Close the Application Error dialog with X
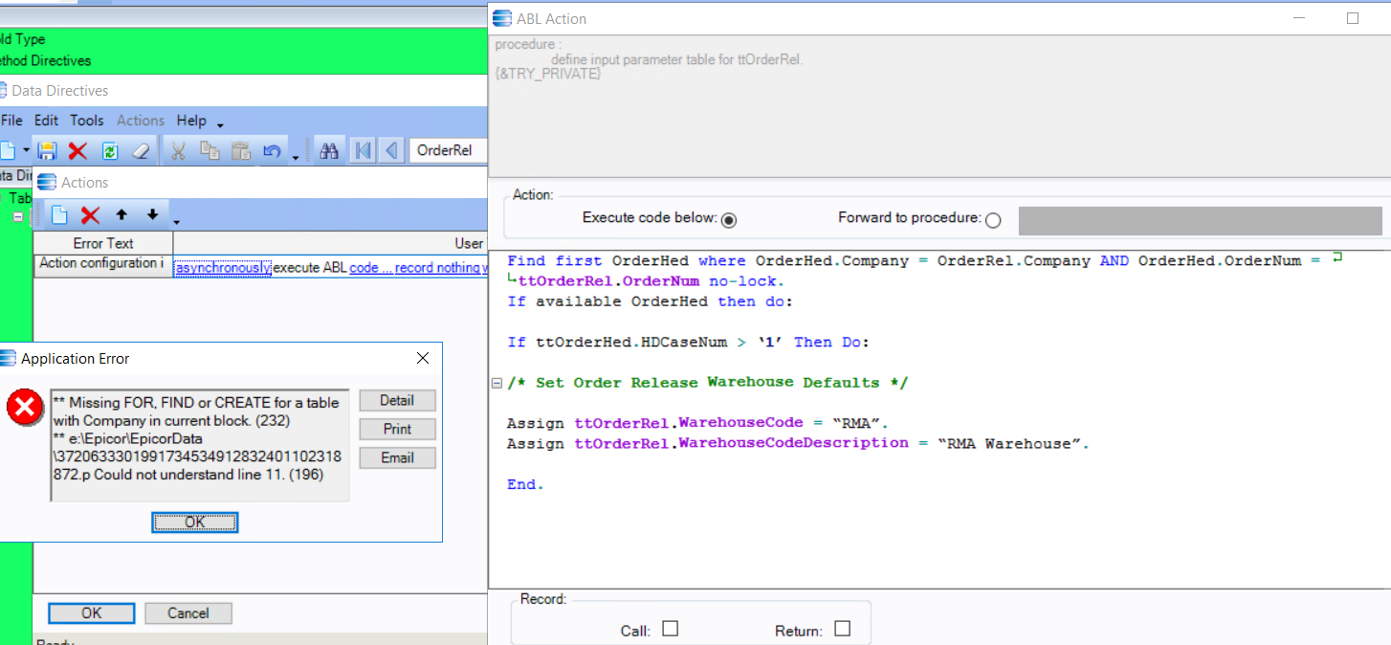This screenshot has width=1391, height=645. (423, 358)
